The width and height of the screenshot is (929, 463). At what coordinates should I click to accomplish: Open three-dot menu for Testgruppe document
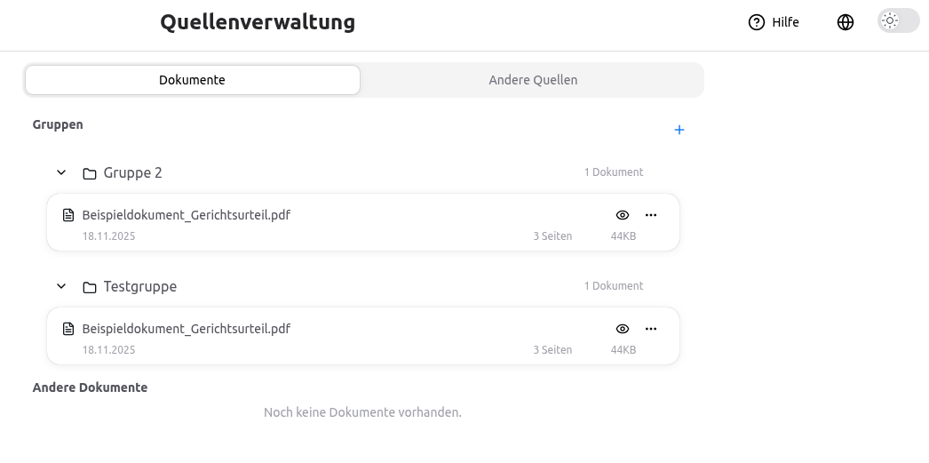651,329
